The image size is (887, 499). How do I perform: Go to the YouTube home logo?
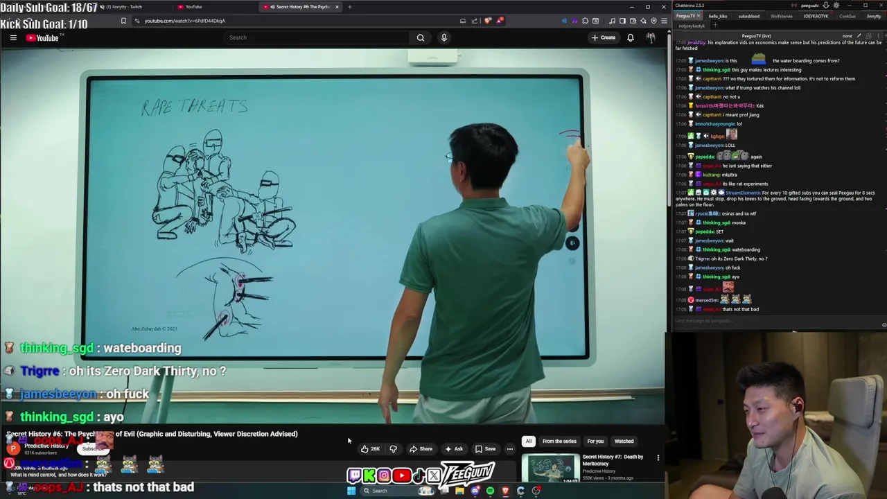click(x=43, y=37)
